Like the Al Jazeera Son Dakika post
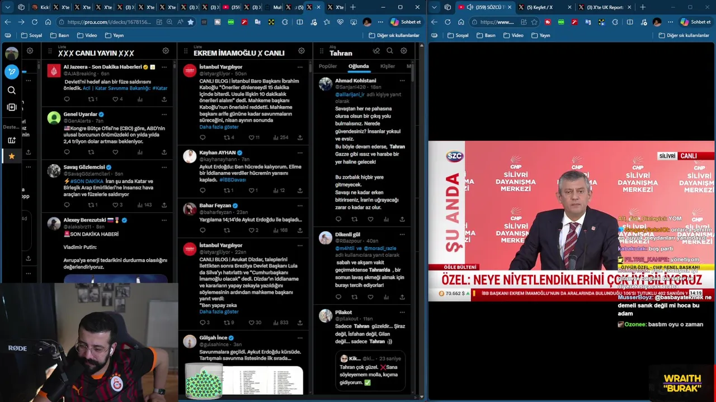This screenshot has width=716, height=402. [x=115, y=99]
